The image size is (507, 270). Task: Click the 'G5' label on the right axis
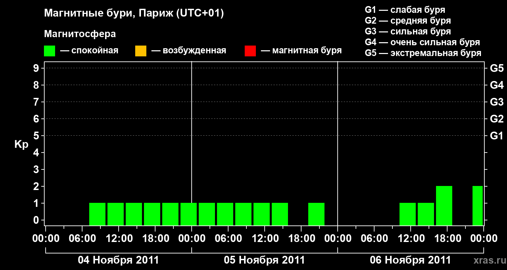click(x=497, y=68)
